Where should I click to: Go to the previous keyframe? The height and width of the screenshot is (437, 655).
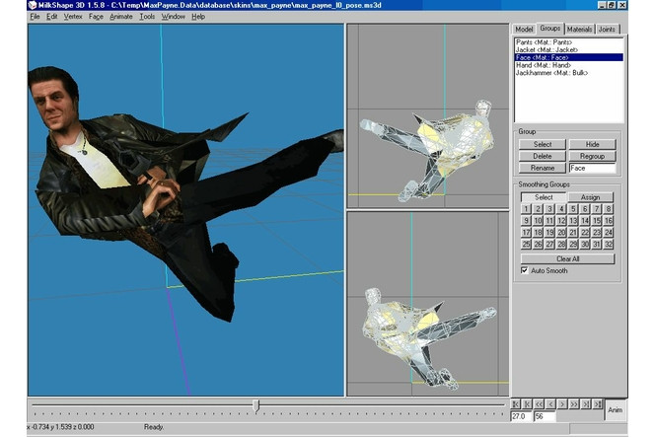[x=527, y=404]
